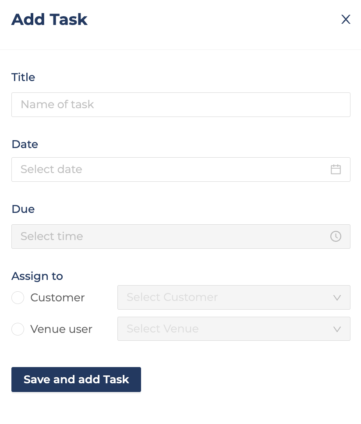361x424 pixels.
Task: Click the clock icon in Due field
Action: (x=336, y=237)
